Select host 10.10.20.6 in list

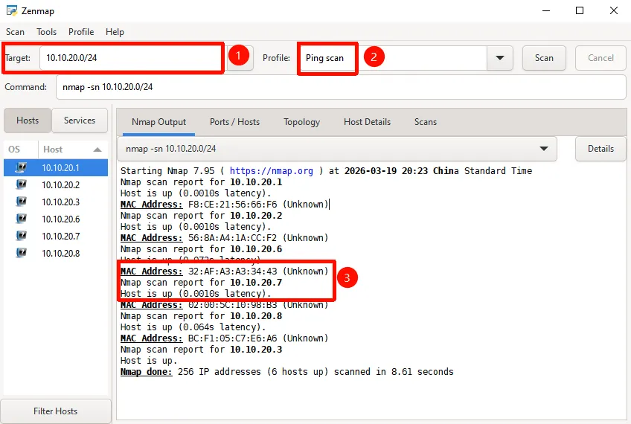point(56,219)
